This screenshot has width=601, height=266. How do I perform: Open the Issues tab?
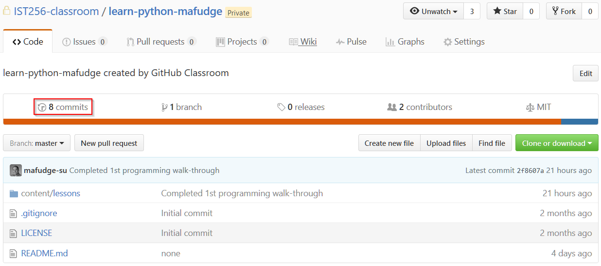click(x=84, y=42)
